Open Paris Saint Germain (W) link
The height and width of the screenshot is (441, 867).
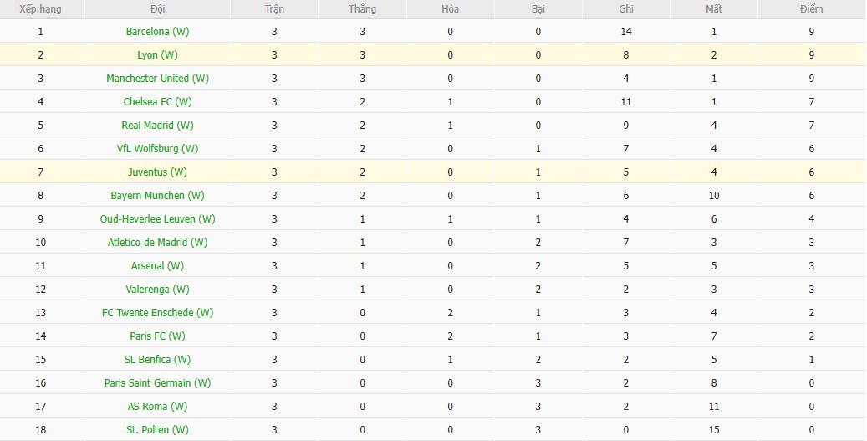click(x=157, y=383)
